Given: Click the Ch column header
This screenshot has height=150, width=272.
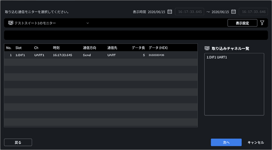Looking at the screenshot, I should click(36, 48).
